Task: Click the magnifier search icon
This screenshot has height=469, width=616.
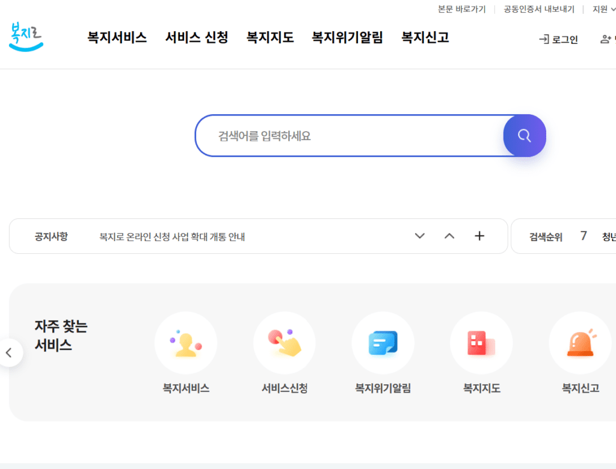Action: 524,135
